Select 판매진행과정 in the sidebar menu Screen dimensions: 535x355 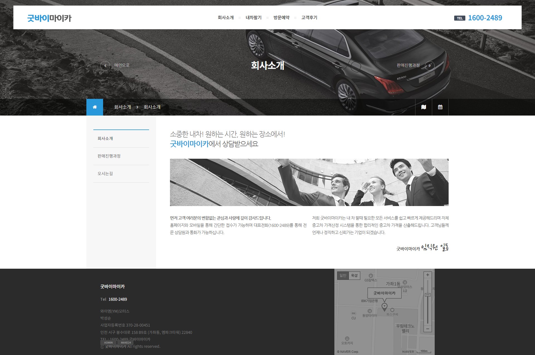[x=121, y=156]
